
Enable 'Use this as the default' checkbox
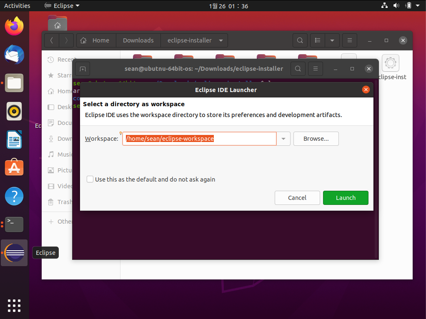(x=90, y=179)
